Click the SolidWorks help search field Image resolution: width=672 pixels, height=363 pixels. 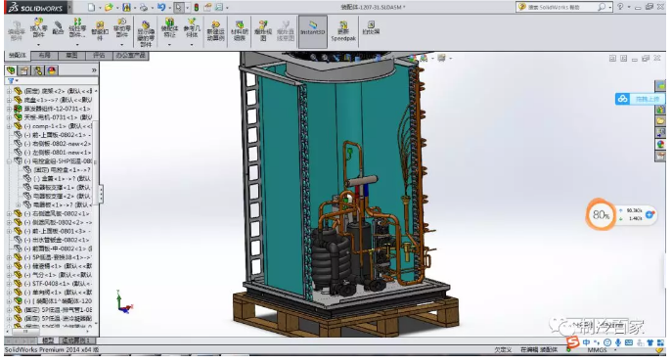[558, 7]
